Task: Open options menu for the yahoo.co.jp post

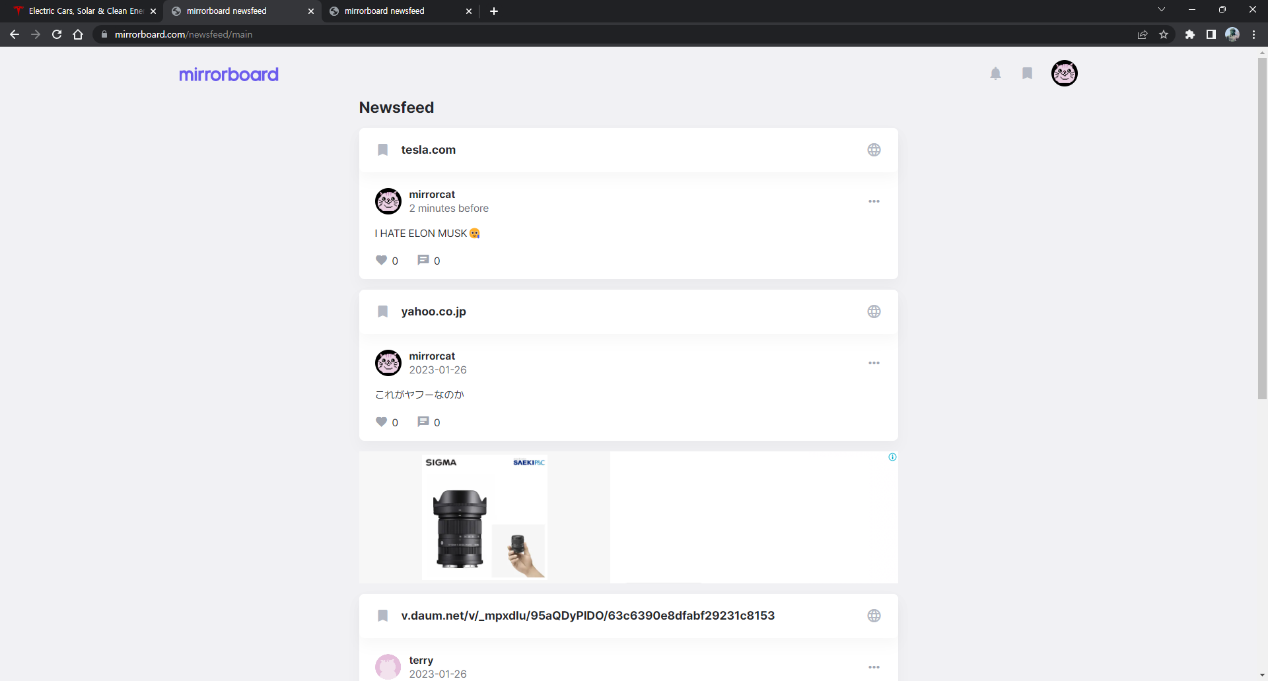Action: point(874,363)
